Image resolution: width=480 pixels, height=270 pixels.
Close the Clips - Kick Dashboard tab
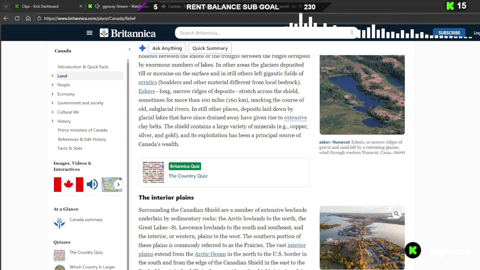(x=81, y=6)
